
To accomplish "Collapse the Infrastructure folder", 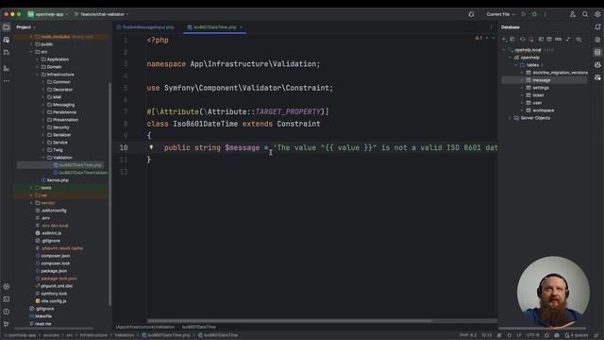I will coord(38,75).
